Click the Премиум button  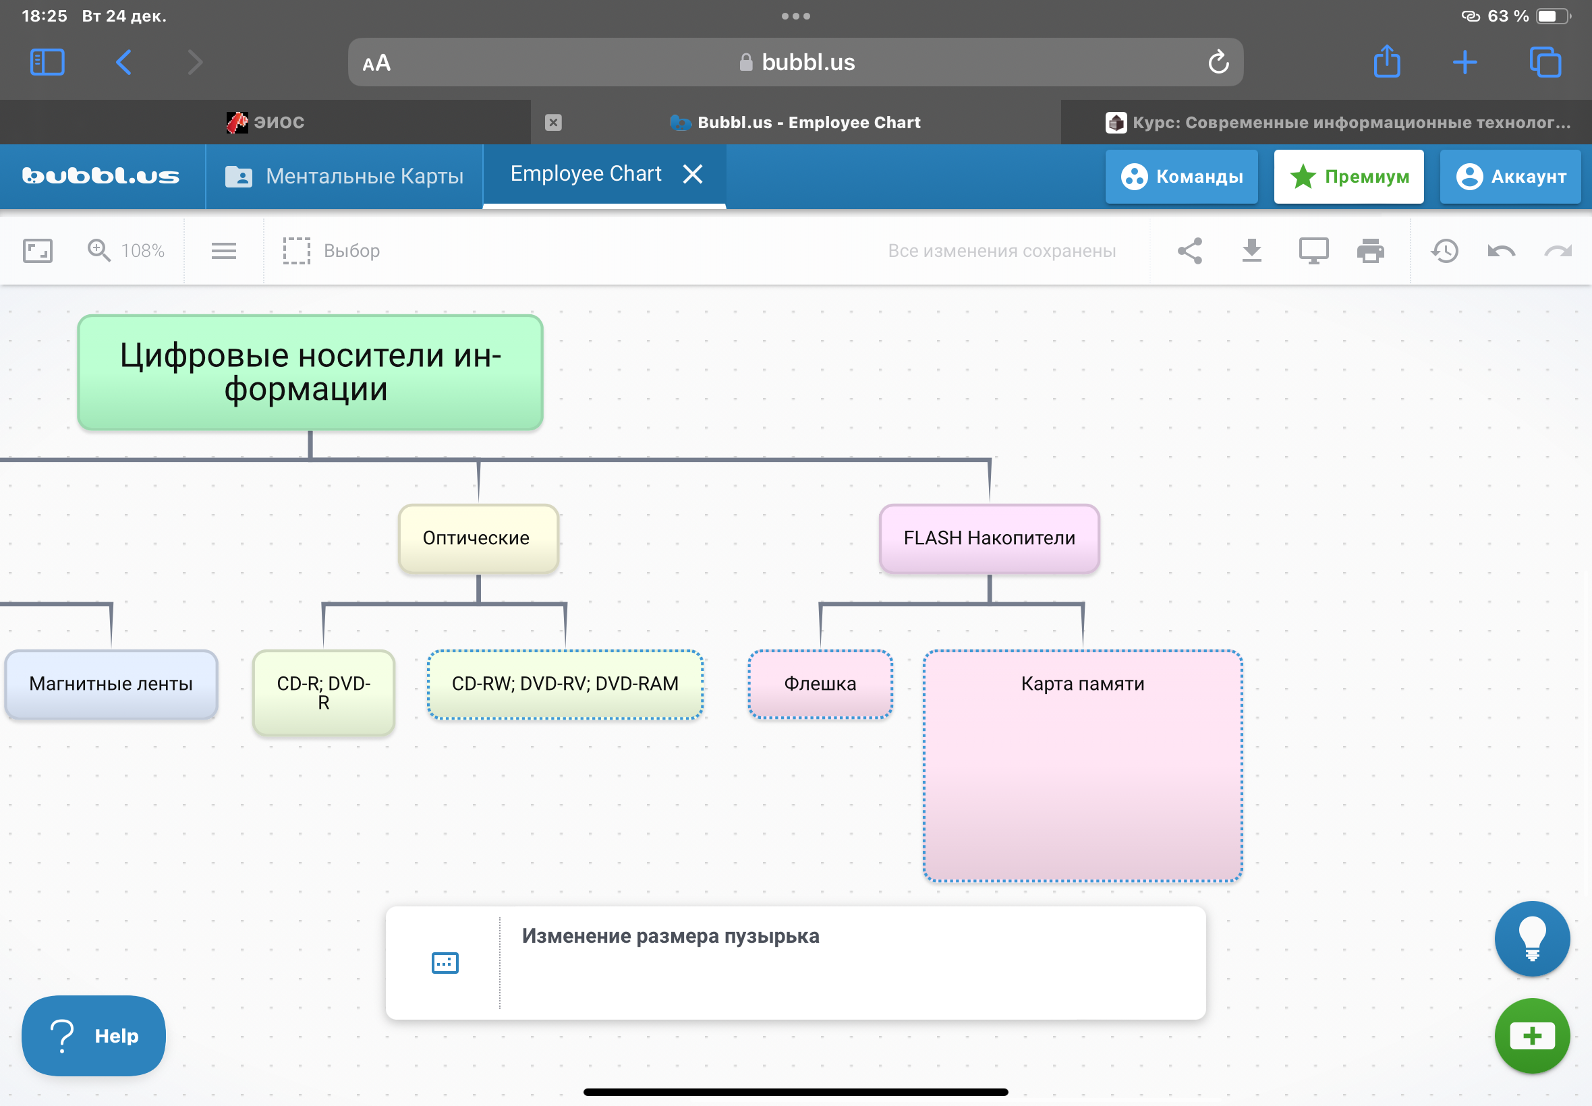click(x=1348, y=176)
